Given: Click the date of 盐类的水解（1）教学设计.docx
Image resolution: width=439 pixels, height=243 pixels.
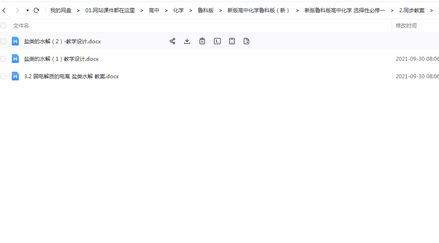Looking at the screenshot, I should coord(417,59).
